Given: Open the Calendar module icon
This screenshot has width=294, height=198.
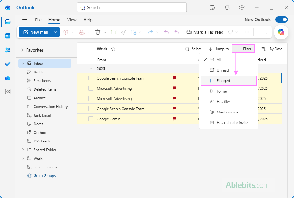Looking at the screenshot, I should pos(8,36).
